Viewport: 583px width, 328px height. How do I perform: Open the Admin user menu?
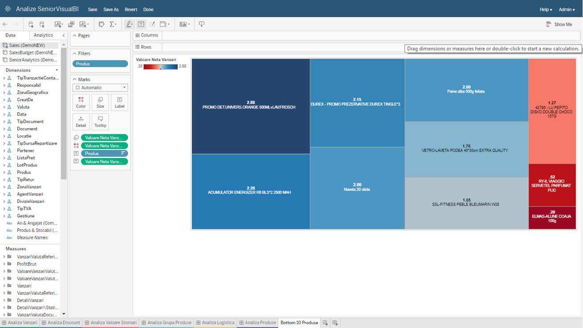(x=567, y=9)
